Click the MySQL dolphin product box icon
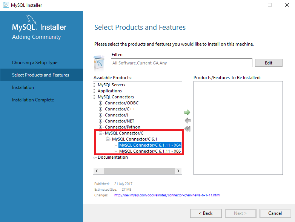 tap(99, 63)
